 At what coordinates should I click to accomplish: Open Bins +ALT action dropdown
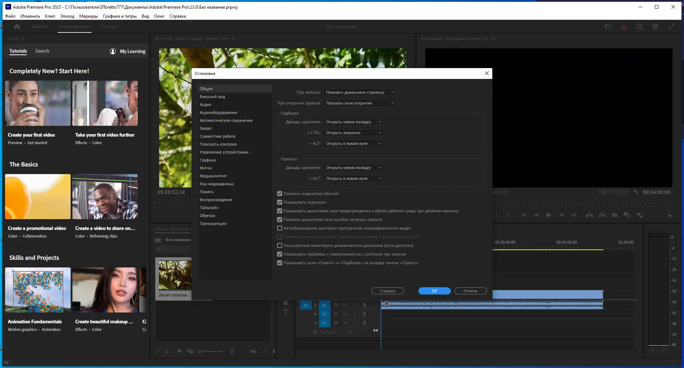[x=353, y=143]
